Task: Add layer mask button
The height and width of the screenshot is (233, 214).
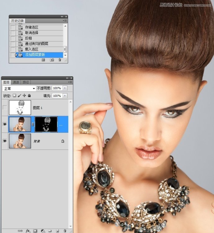Action: click(35, 231)
